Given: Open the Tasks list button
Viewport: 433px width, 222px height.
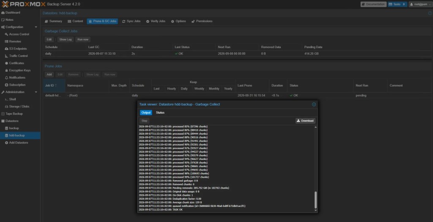Looking at the screenshot, I should click(397, 4).
